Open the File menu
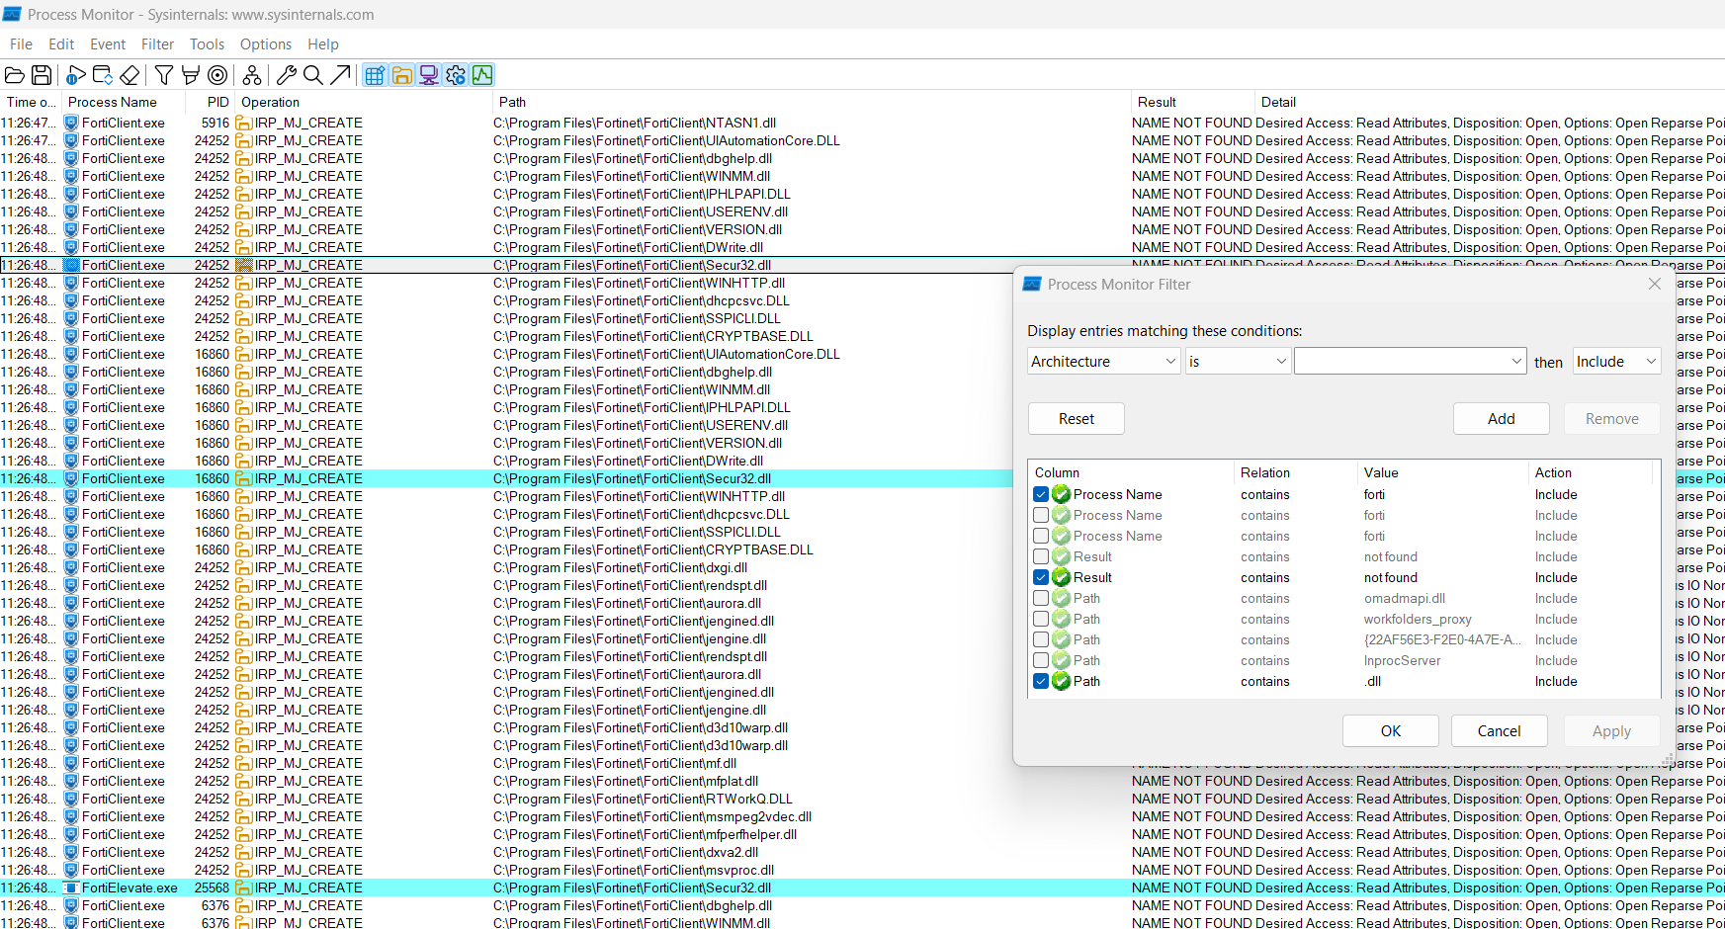This screenshot has height=929, width=1725. click(x=21, y=44)
